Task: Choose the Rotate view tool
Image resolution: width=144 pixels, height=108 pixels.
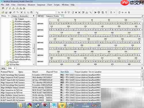Action: click(x=62, y=12)
